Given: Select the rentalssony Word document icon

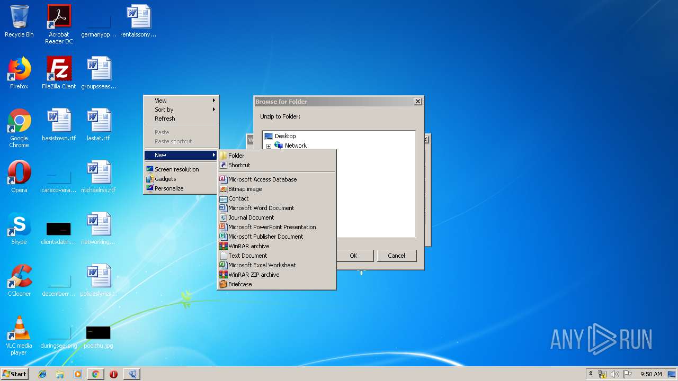Looking at the screenshot, I should click(x=138, y=21).
